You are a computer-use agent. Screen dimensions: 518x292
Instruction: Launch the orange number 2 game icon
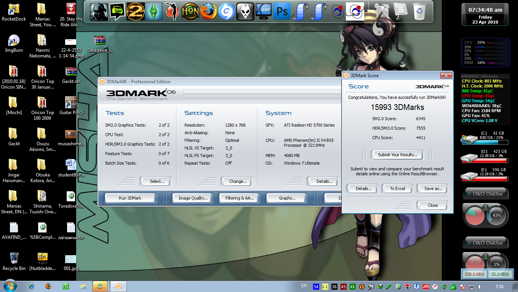coord(135,11)
